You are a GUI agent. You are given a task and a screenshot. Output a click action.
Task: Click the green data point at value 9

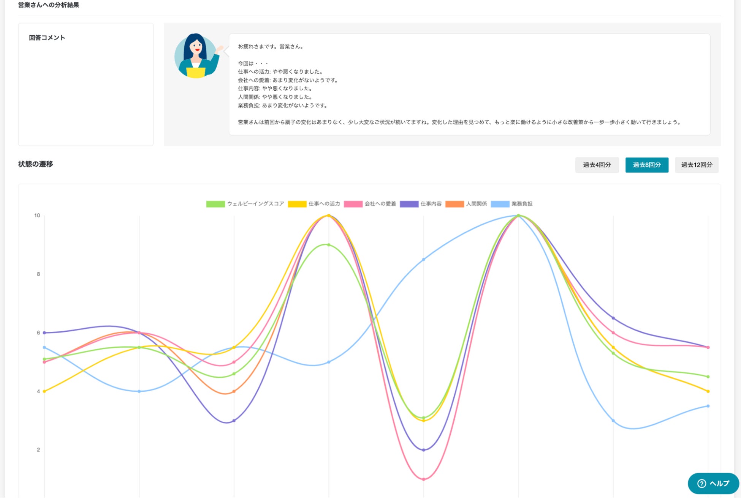click(x=329, y=245)
